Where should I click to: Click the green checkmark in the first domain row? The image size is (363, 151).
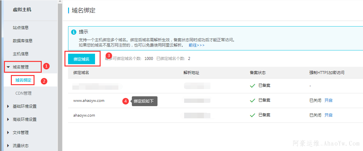pos(252,86)
